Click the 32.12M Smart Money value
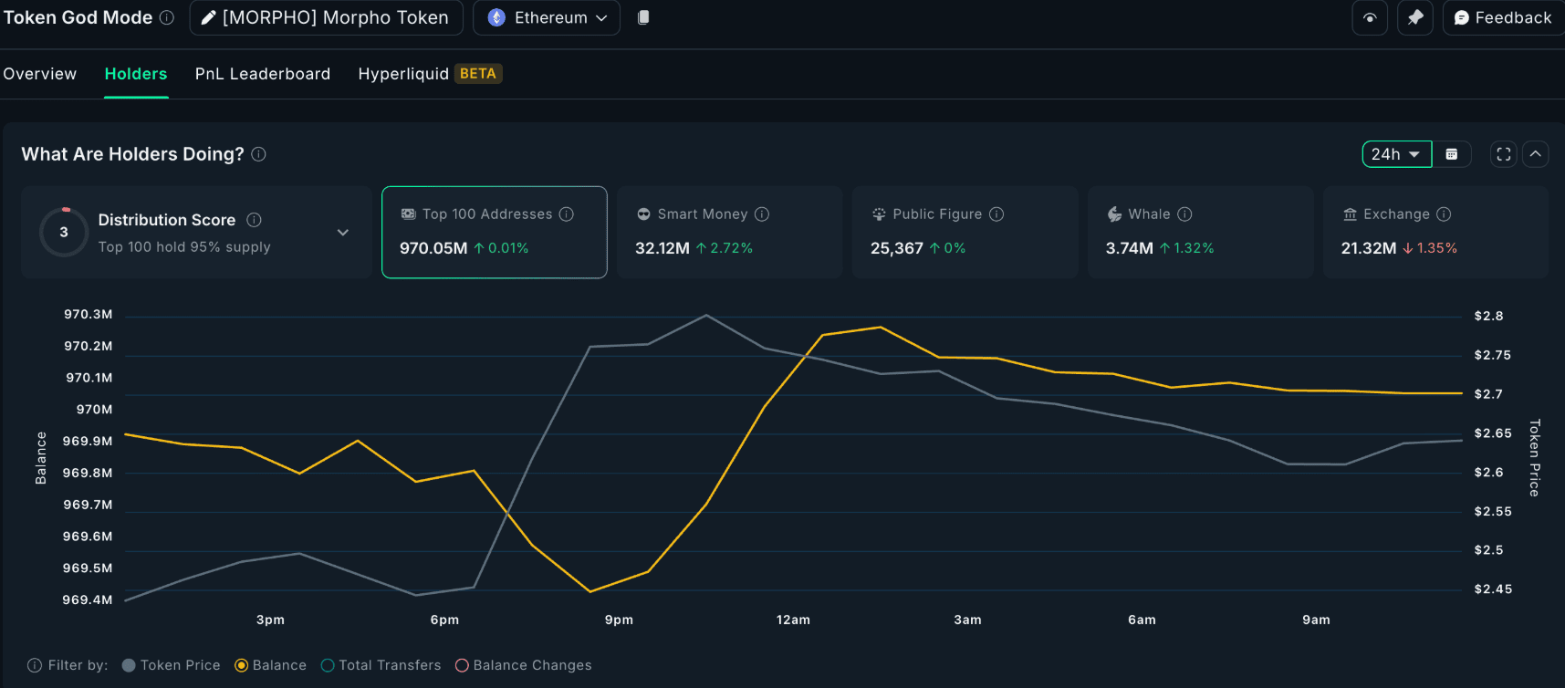1565x688 pixels. tap(663, 248)
